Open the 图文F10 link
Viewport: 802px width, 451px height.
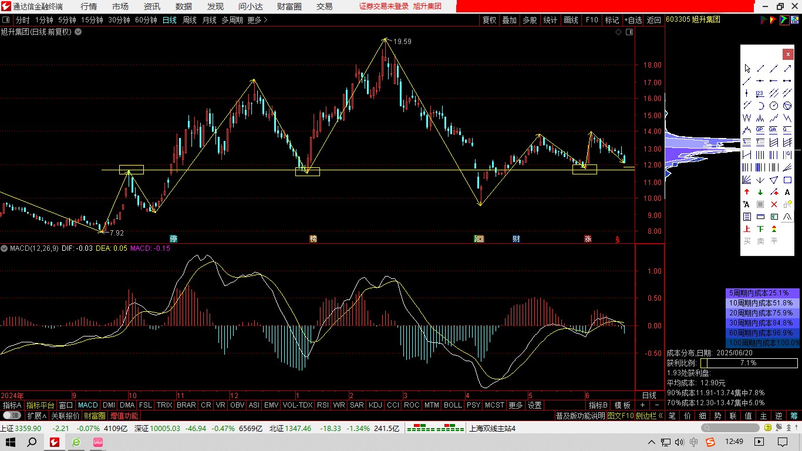coord(621,416)
